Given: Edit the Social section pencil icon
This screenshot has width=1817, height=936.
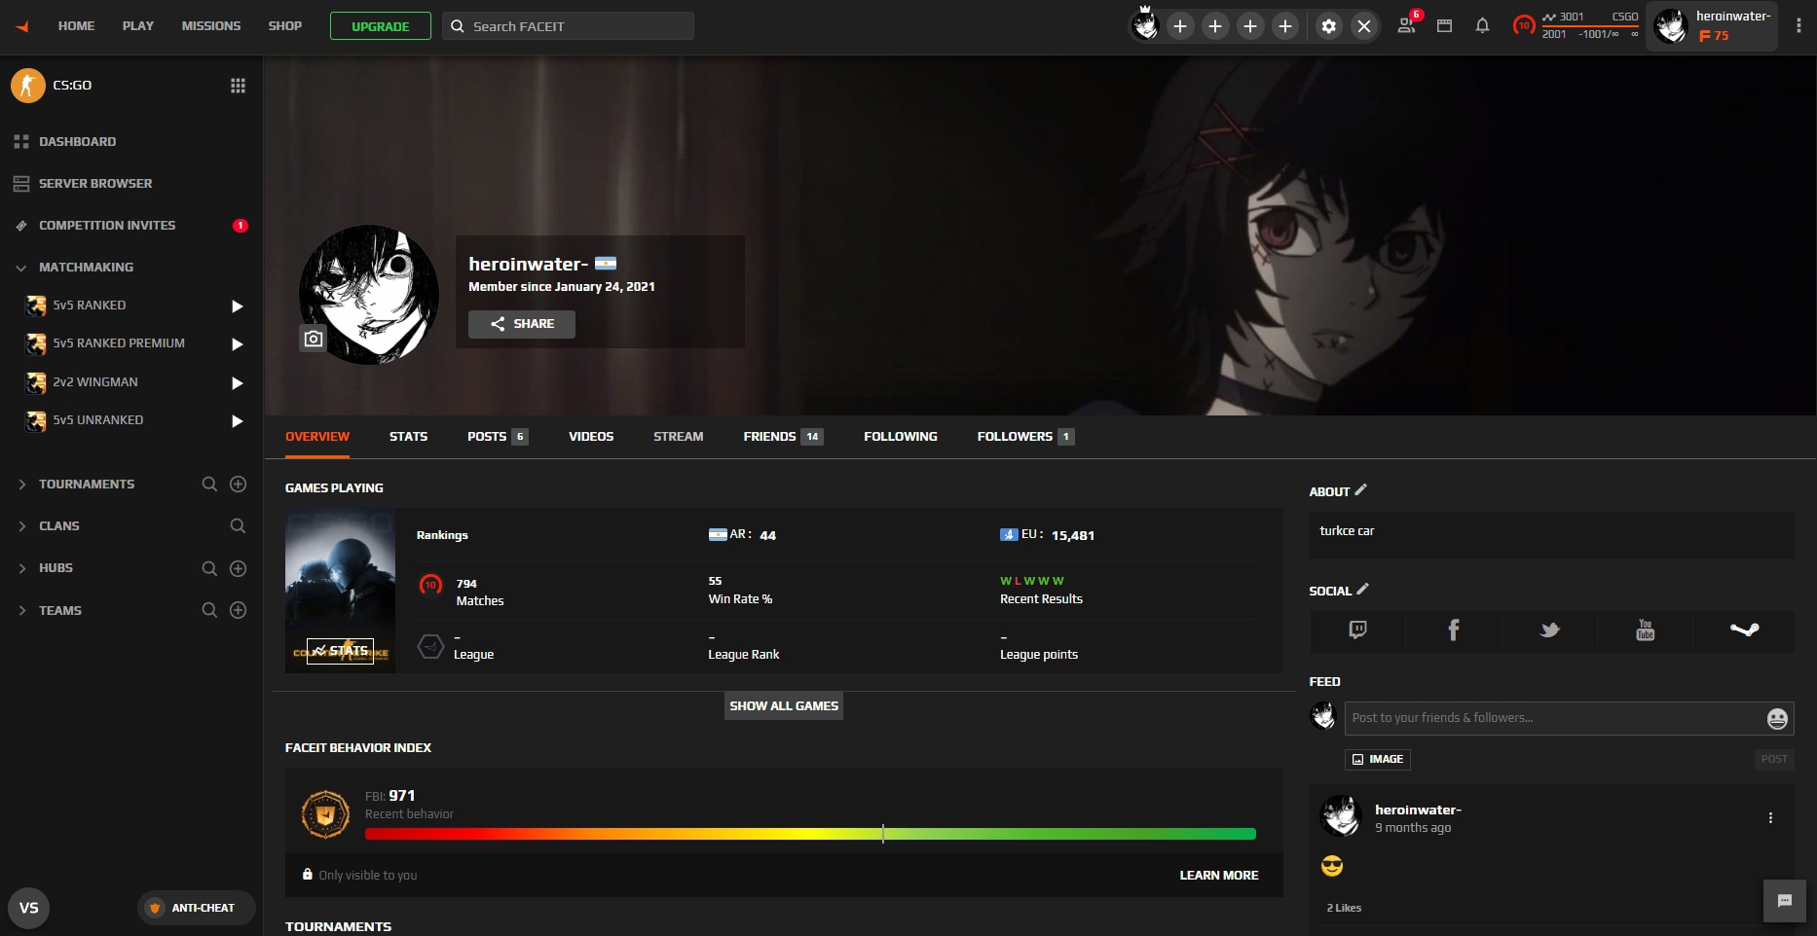Looking at the screenshot, I should [1362, 590].
